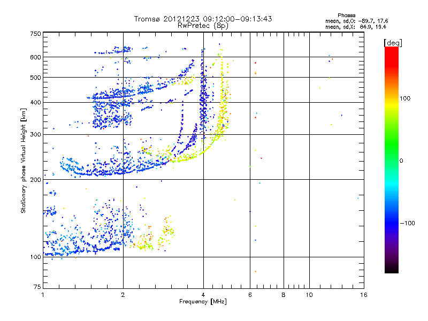The width and height of the screenshot is (428, 321).
Task: Click the 'mean, sd,O: -89.7, 17.6' line
Action: (x=356, y=21)
